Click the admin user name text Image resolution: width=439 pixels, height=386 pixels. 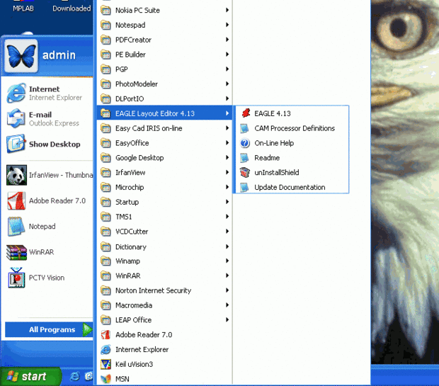(x=59, y=55)
